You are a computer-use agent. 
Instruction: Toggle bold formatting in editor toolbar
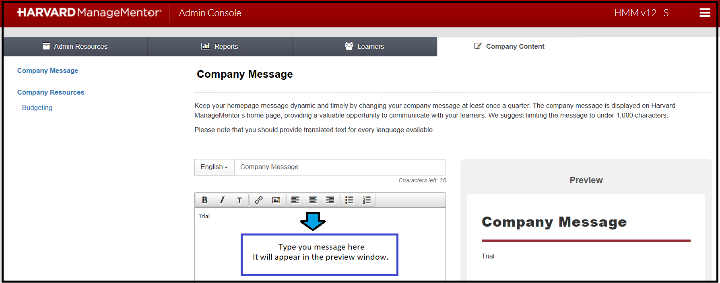(x=204, y=200)
